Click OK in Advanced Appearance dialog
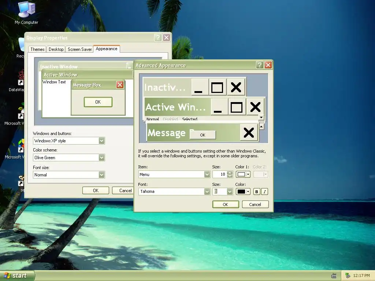Screen dimensions: 375x281 226,205
